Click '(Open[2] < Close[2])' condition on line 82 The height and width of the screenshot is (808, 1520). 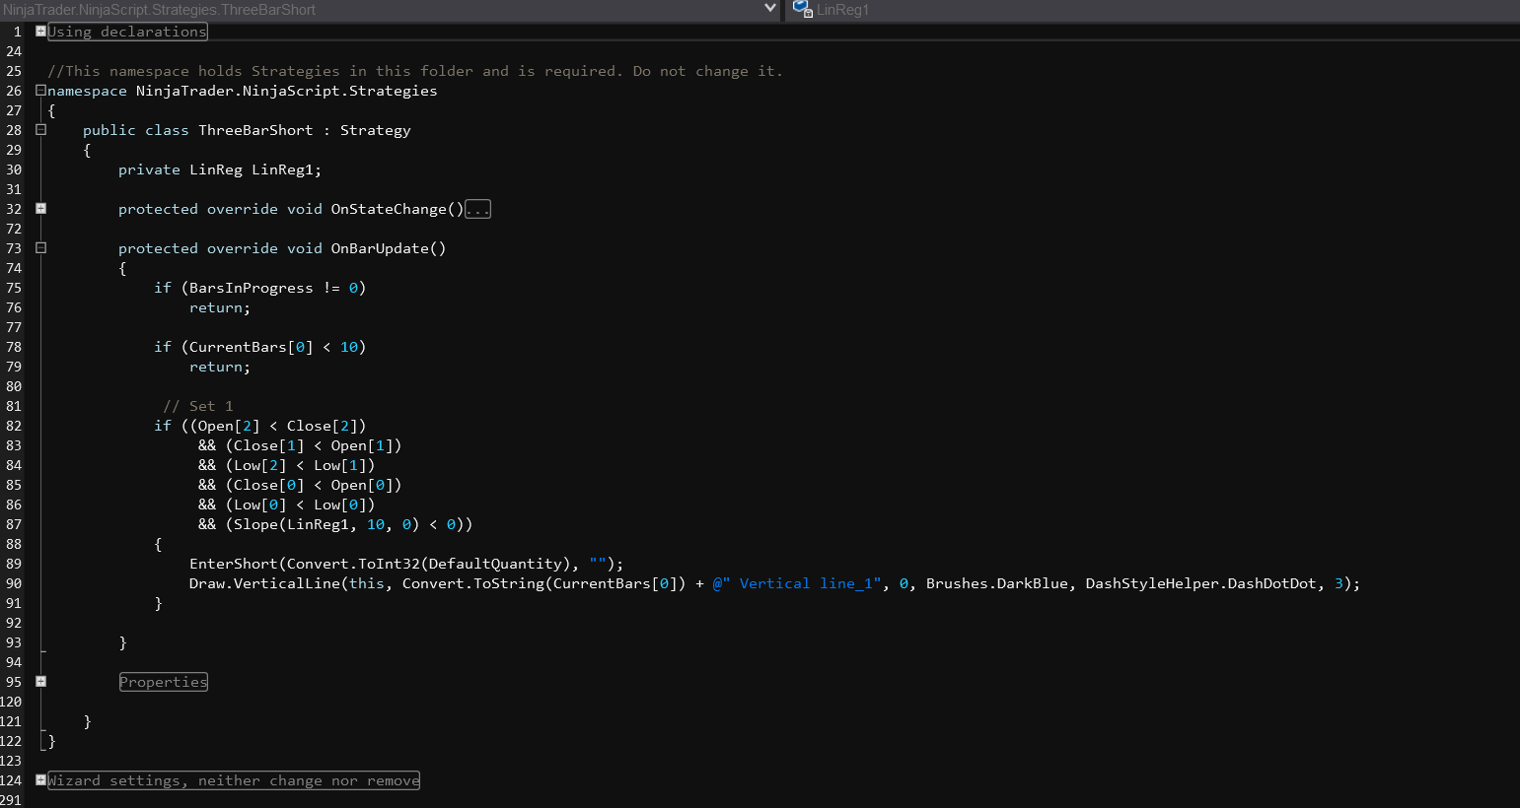[x=277, y=426]
